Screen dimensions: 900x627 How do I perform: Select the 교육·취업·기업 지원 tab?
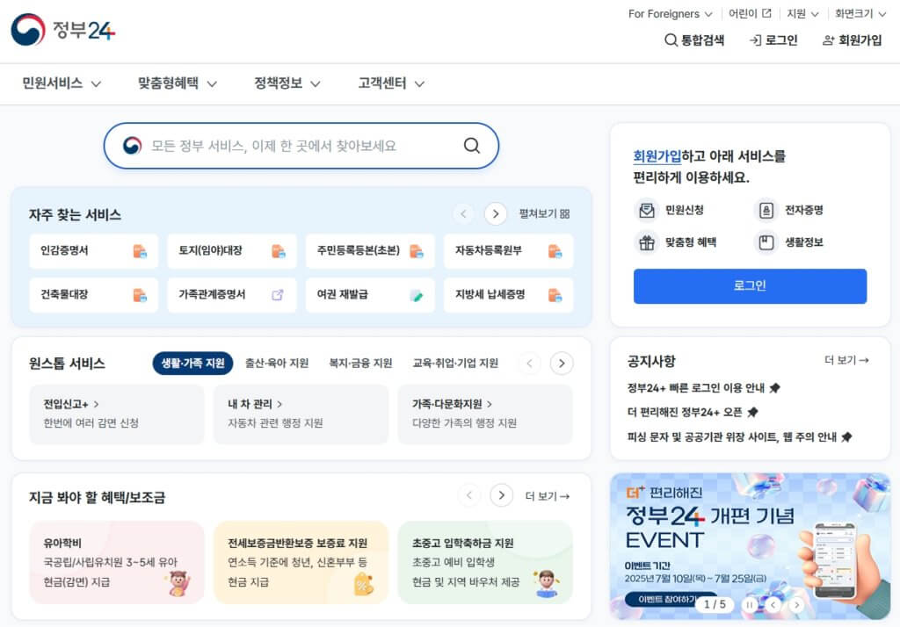(x=455, y=364)
